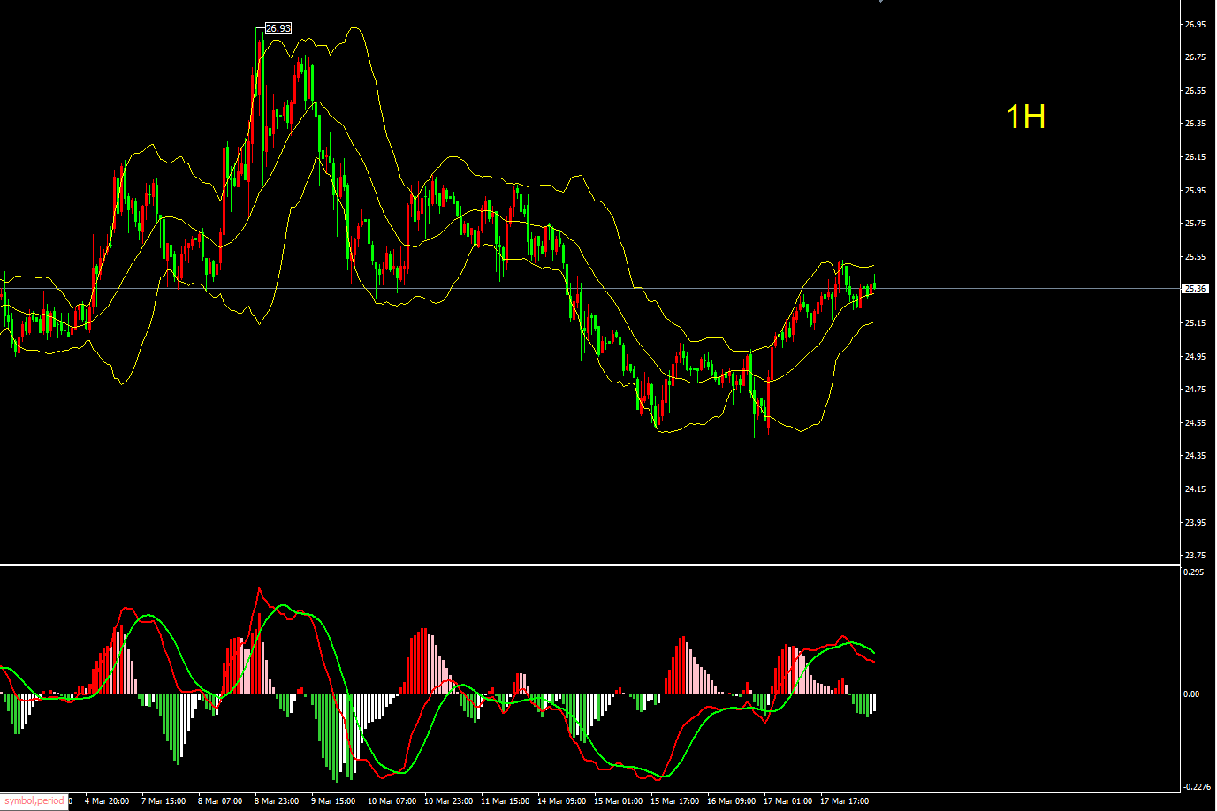Click the 26.35 price scale value
The image size is (1217, 811).
click(x=1195, y=124)
